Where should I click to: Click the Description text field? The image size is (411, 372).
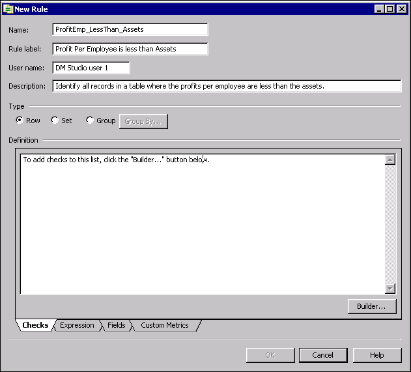[x=227, y=86]
